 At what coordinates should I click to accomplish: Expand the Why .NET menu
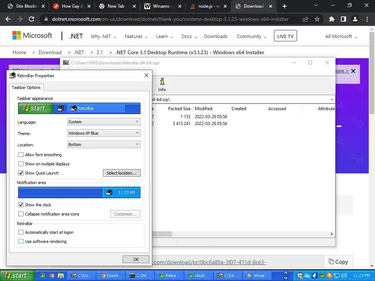(x=103, y=36)
